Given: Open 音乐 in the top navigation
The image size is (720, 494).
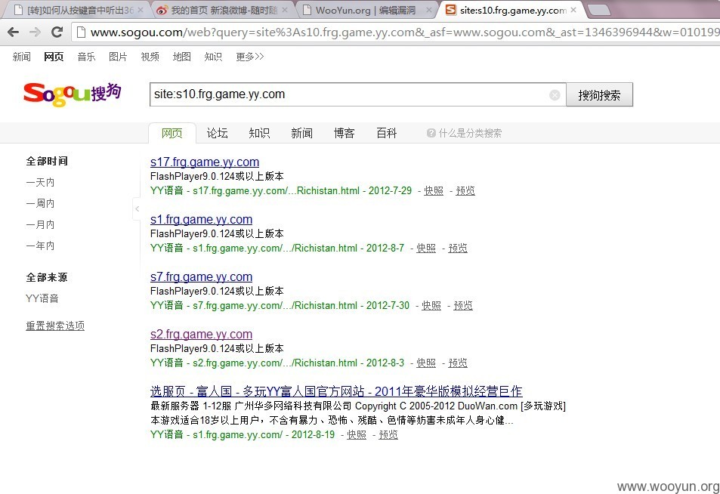Looking at the screenshot, I should click(x=86, y=57).
